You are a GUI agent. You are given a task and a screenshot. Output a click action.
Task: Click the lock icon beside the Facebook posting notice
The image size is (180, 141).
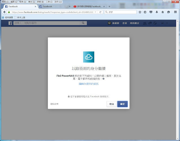(69, 96)
